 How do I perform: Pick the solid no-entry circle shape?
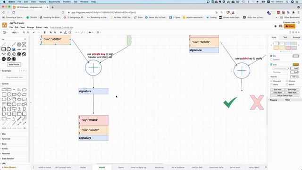pyautogui.click(x=4, y=59)
